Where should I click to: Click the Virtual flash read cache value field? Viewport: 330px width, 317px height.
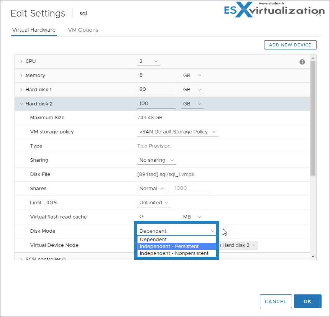(x=156, y=217)
